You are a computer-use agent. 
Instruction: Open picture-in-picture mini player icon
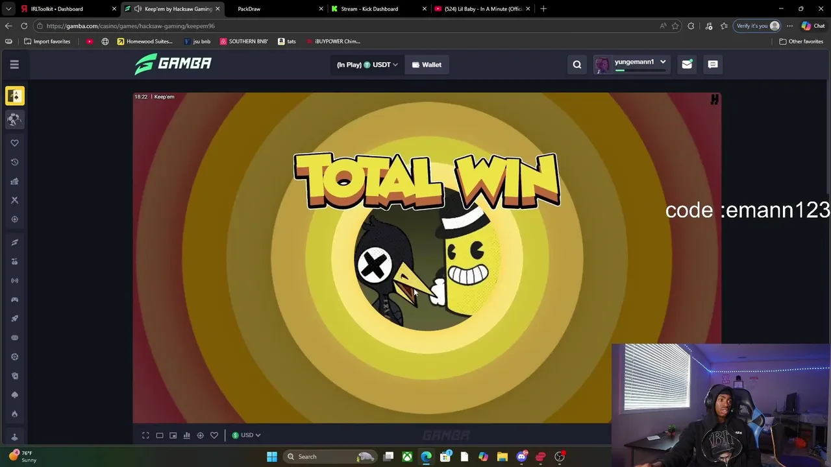(173, 435)
